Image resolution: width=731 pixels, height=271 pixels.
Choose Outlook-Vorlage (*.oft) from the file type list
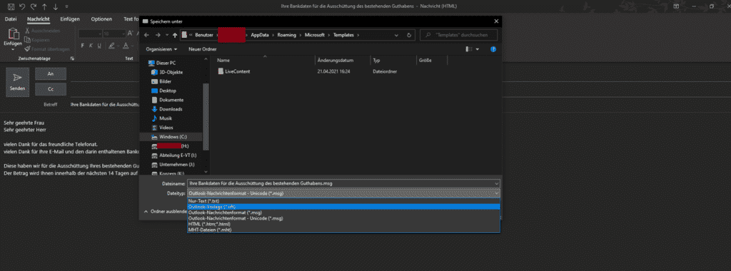pos(343,206)
